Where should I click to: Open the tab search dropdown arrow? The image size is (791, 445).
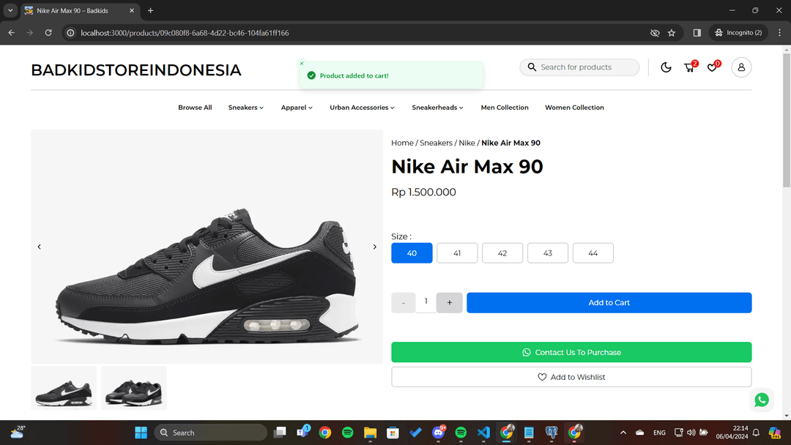tap(10, 10)
